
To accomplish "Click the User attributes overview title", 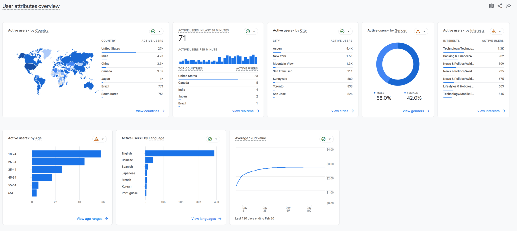I will point(31,6).
